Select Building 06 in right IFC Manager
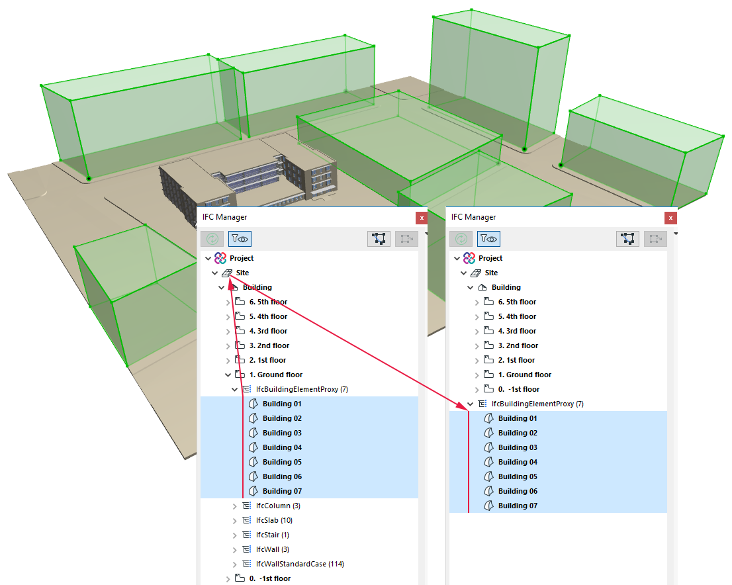This screenshot has width=732, height=585. pos(559,491)
